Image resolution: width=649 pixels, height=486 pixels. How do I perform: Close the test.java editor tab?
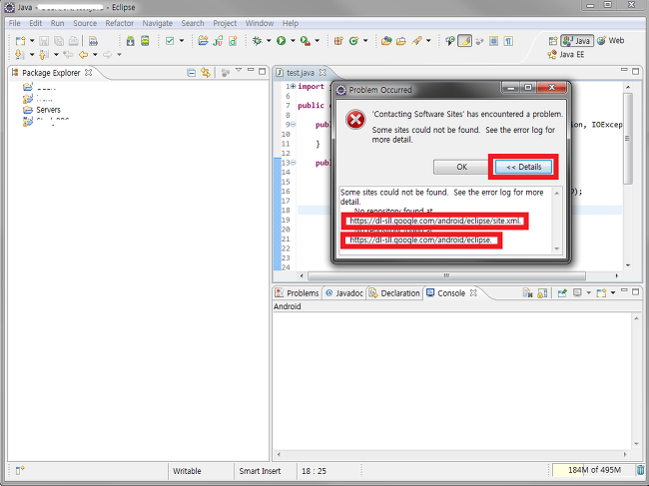click(x=323, y=73)
